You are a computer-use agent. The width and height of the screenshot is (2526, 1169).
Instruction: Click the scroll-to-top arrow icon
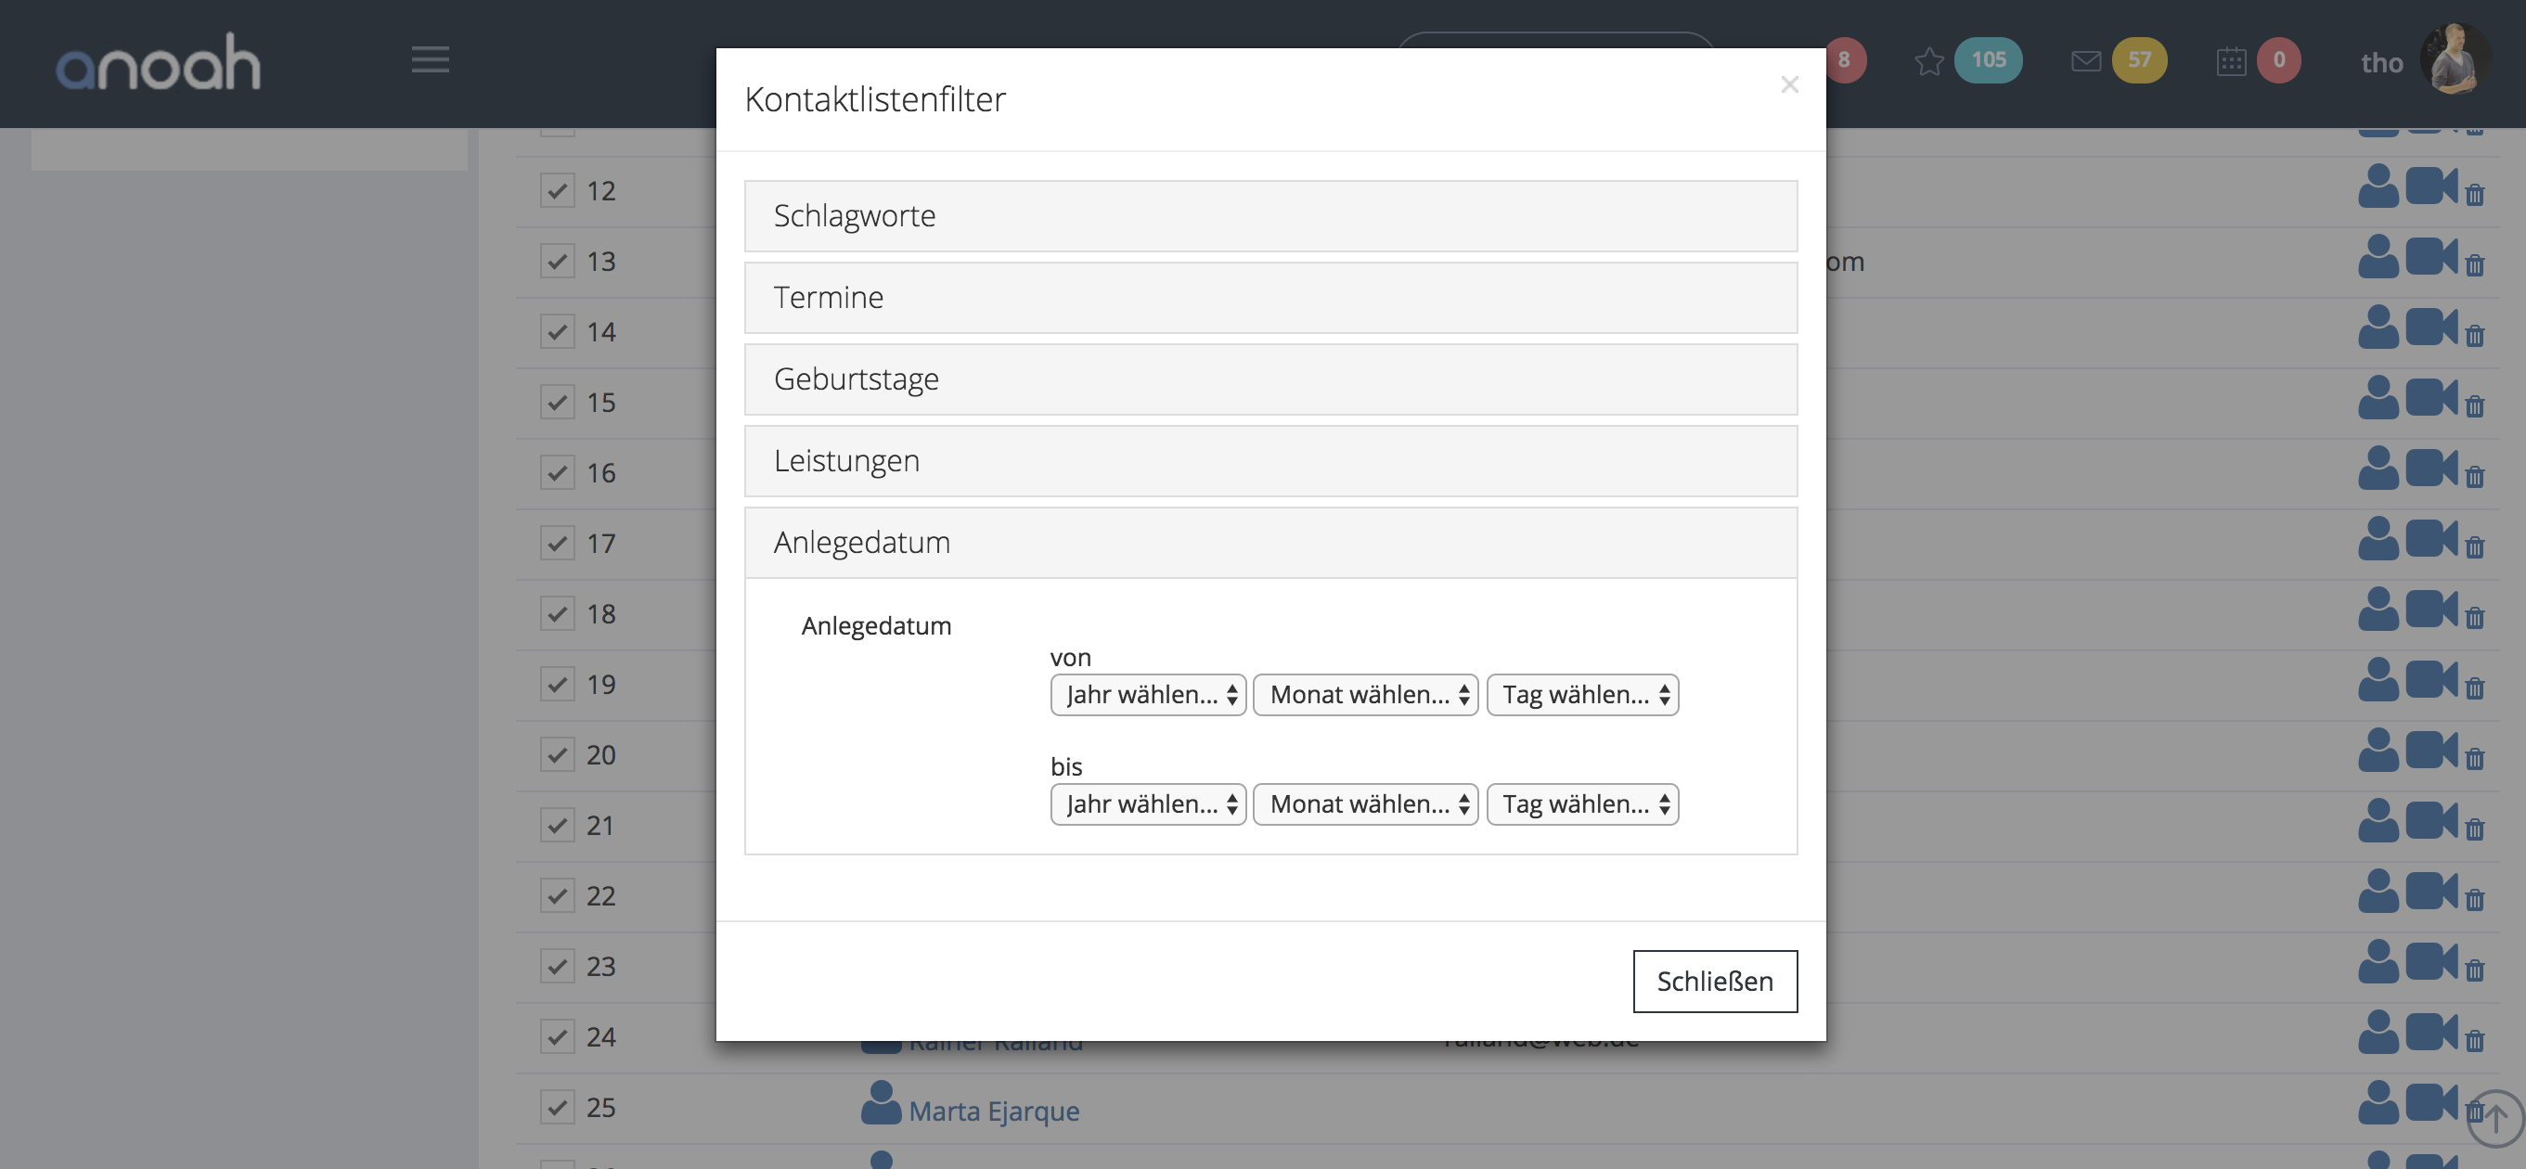[2494, 1118]
